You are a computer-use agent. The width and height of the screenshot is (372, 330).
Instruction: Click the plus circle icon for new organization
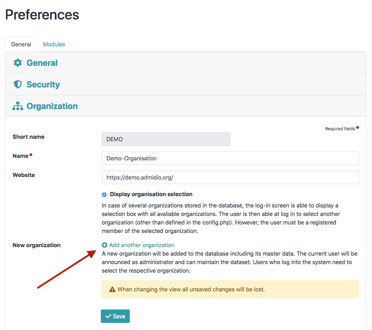point(105,245)
